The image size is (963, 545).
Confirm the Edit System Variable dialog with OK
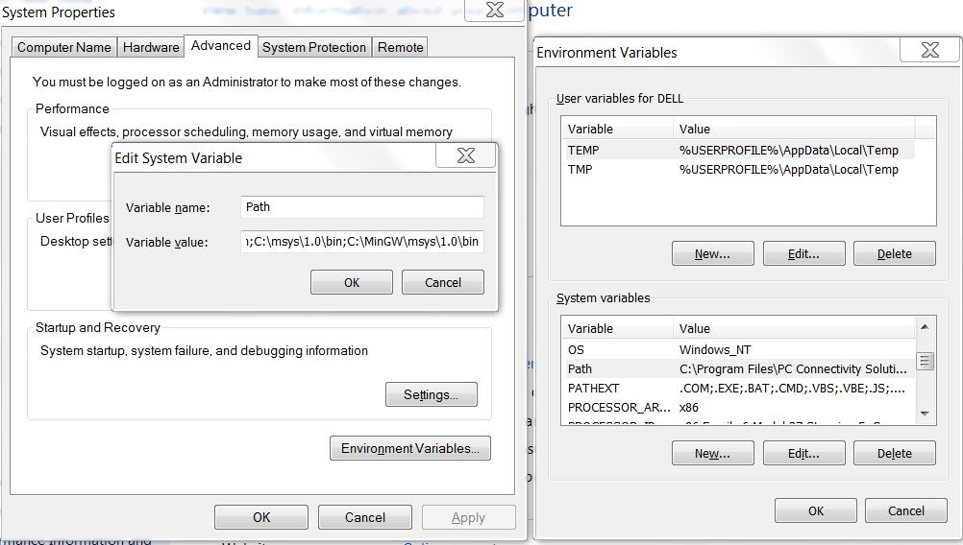click(352, 282)
